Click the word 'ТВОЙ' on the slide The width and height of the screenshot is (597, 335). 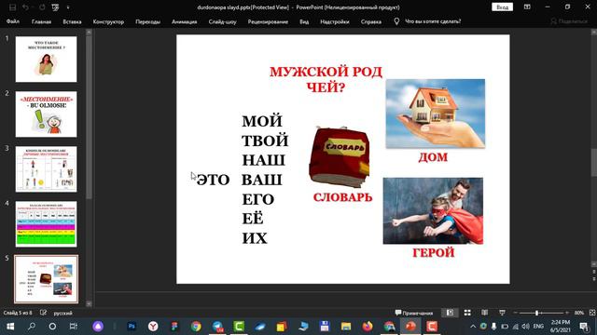tap(265, 141)
